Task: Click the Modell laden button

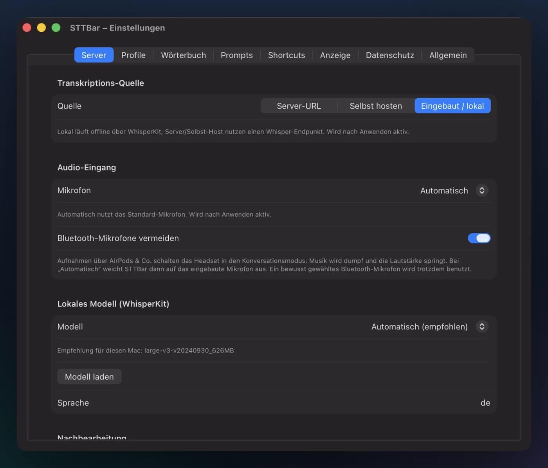Action: coord(89,377)
